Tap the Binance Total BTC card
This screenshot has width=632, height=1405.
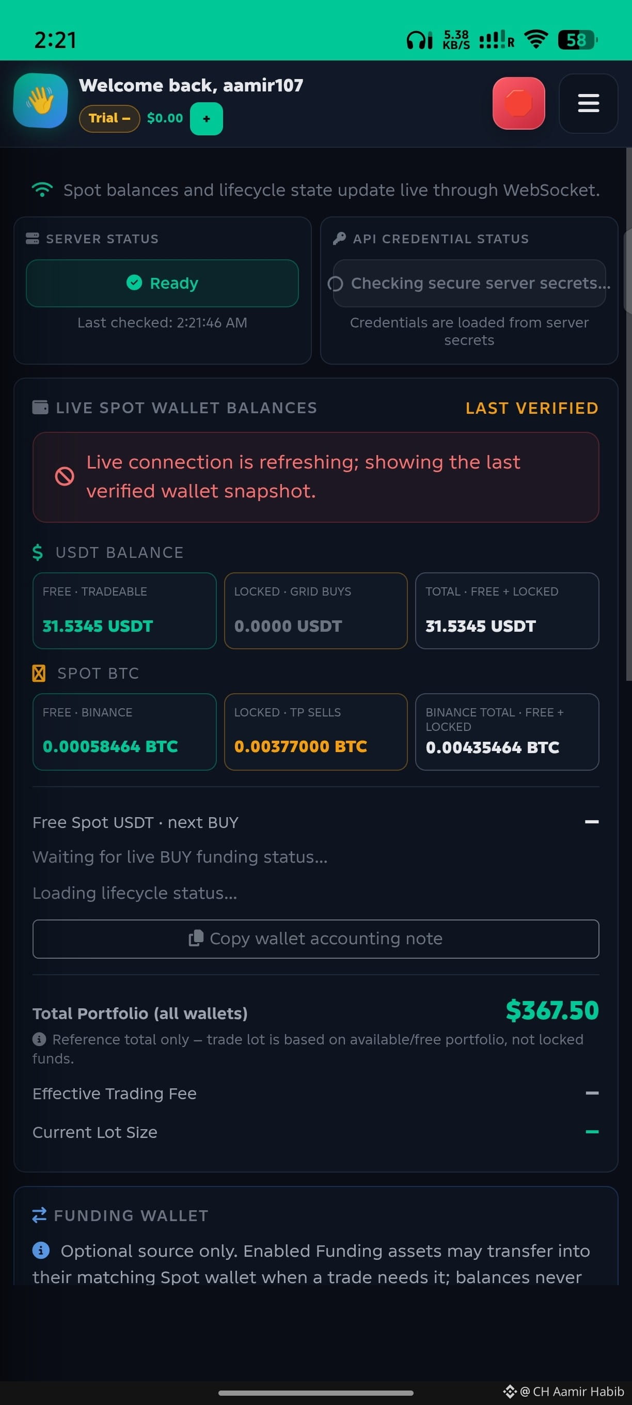(x=507, y=732)
